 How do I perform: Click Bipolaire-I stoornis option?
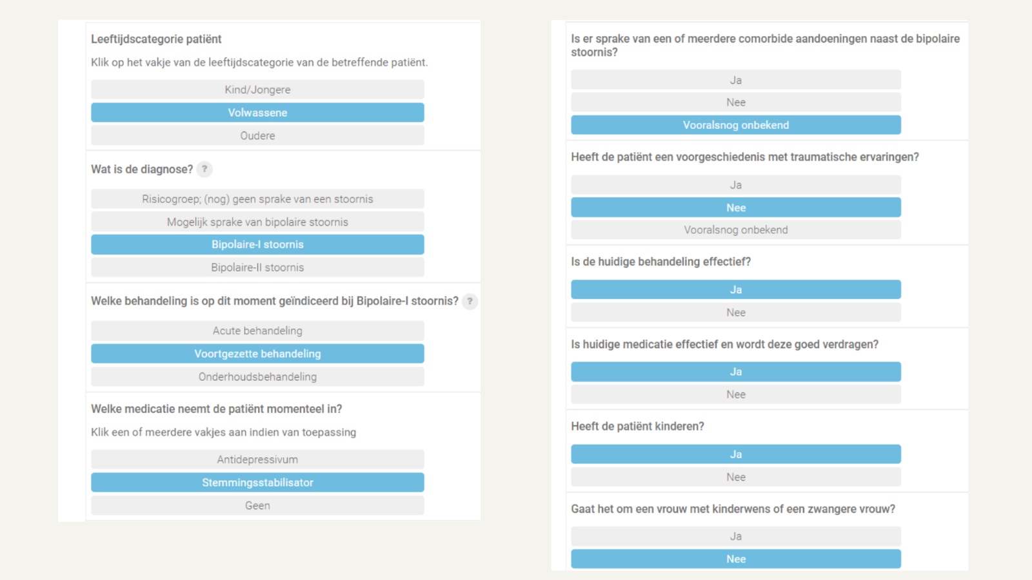coord(257,245)
